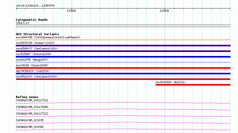Image resolution: width=238 pixels, height=133 pixels.
Task: Open variant nsv6522003 (Sedlazeck2020) label
Action: (37, 76)
